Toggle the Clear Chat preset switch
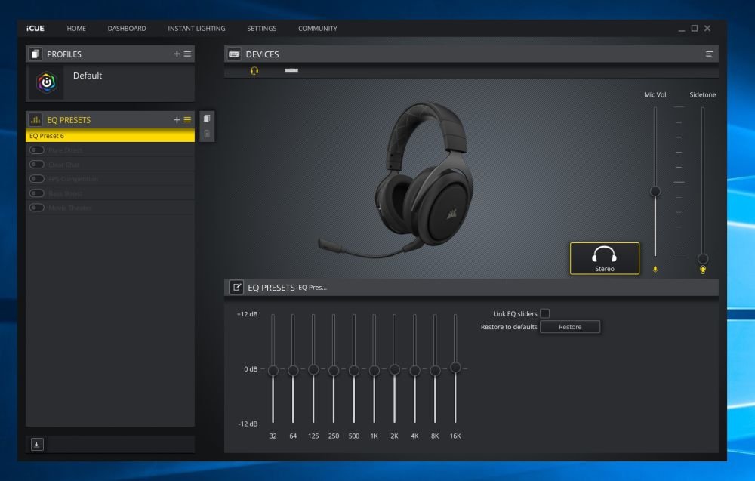The height and width of the screenshot is (481, 755). coord(36,165)
